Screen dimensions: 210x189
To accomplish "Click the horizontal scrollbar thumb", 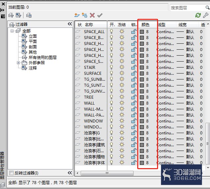I will point(107,173).
